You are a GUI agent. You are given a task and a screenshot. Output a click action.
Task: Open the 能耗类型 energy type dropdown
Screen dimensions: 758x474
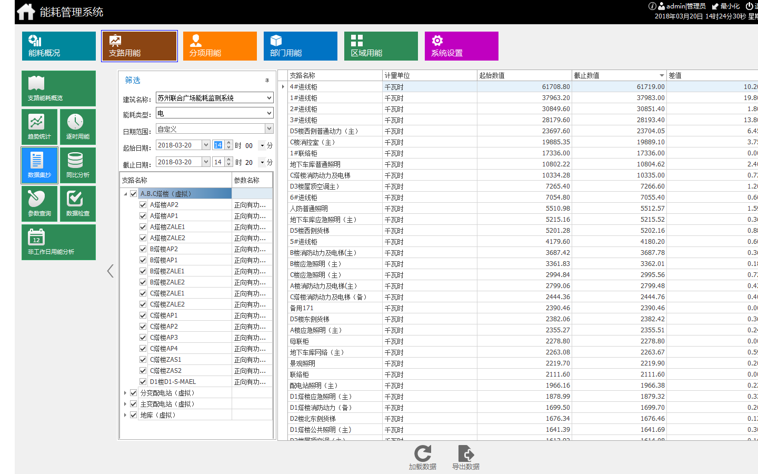click(215, 113)
